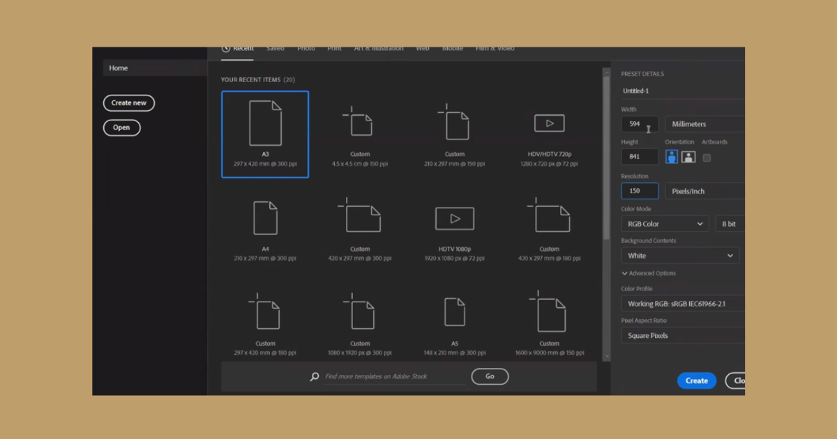The image size is (837, 439).
Task: Open the Pixels/Inch resolution unit dropdown
Action: coord(704,191)
